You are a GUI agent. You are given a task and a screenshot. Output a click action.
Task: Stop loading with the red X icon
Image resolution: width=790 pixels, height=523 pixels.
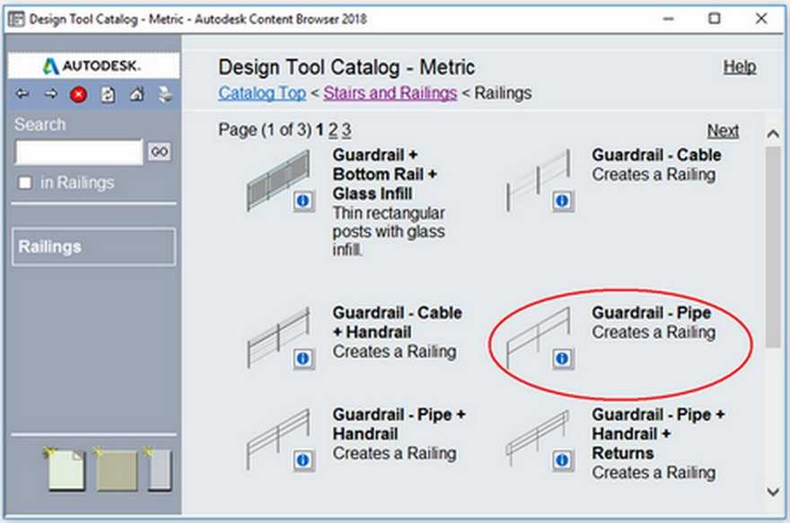coord(79,94)
